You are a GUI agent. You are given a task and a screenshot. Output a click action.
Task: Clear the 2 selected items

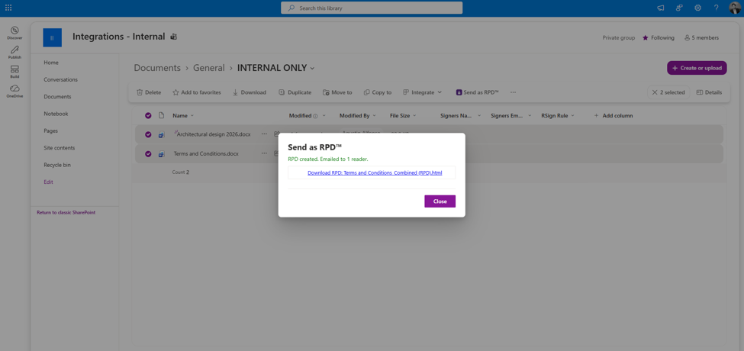pos(668,92)
